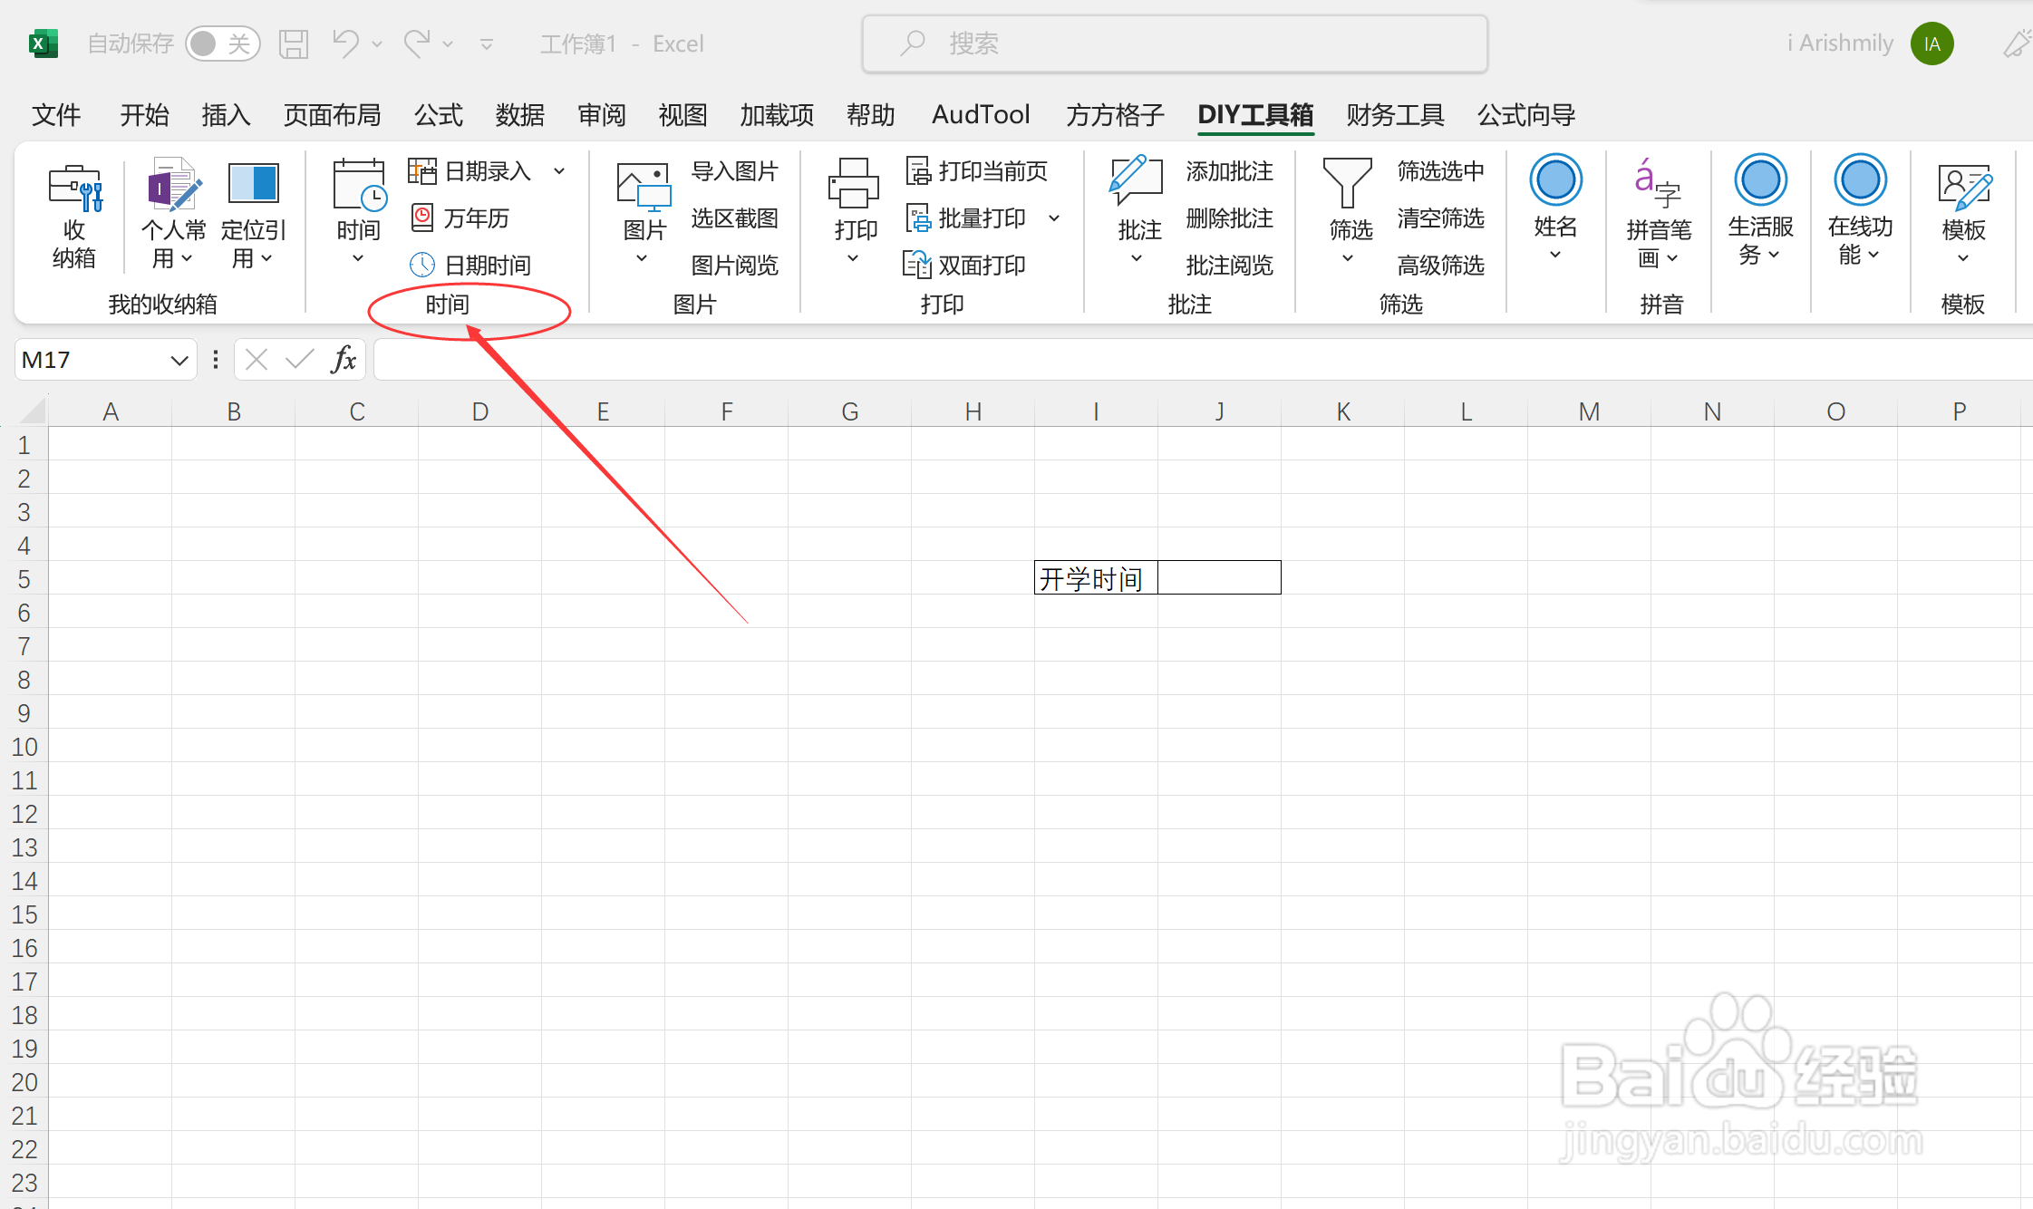Open the 万年历 perpetual calendar
Viewport: 2033px width, 1209px height.
point(460,218)
